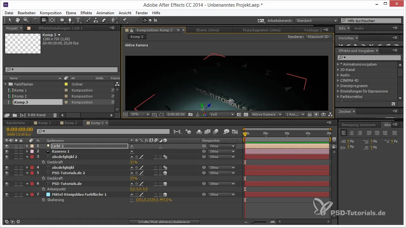Toggle the composition viewer lock icon
Screen dimensions: 406x228
coord(132,30)
